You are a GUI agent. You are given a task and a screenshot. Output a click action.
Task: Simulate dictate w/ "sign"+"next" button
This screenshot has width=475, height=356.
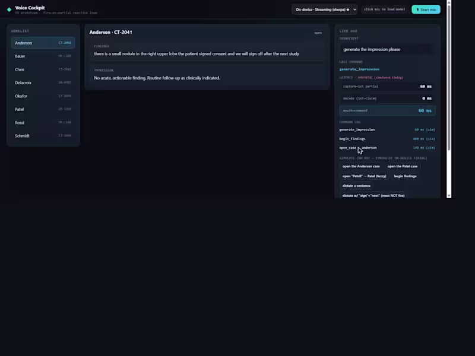click(373, 196)
